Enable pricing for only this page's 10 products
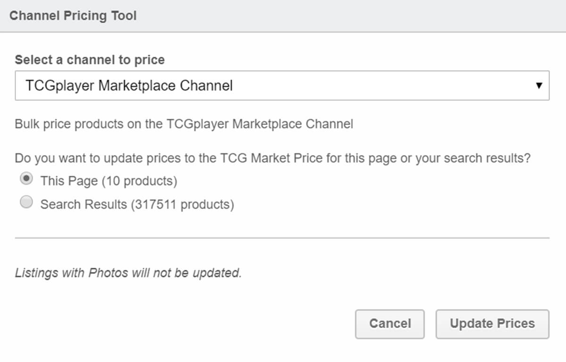566x362 pixels. (27, 179)
